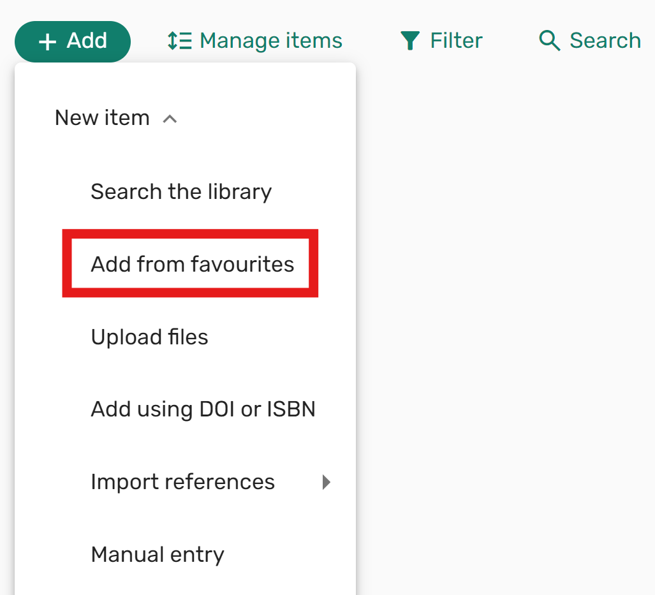This screenshot has width=655, height=595.
Task: Select the New item section header label
Action: click(102, 117)
